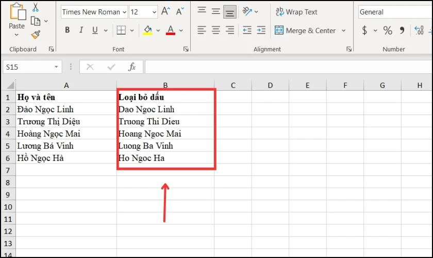
Task: Select the Format Painter brush
Action: point(36,35)
